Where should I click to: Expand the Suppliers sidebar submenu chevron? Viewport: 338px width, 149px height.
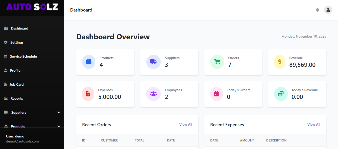[59, 112]
